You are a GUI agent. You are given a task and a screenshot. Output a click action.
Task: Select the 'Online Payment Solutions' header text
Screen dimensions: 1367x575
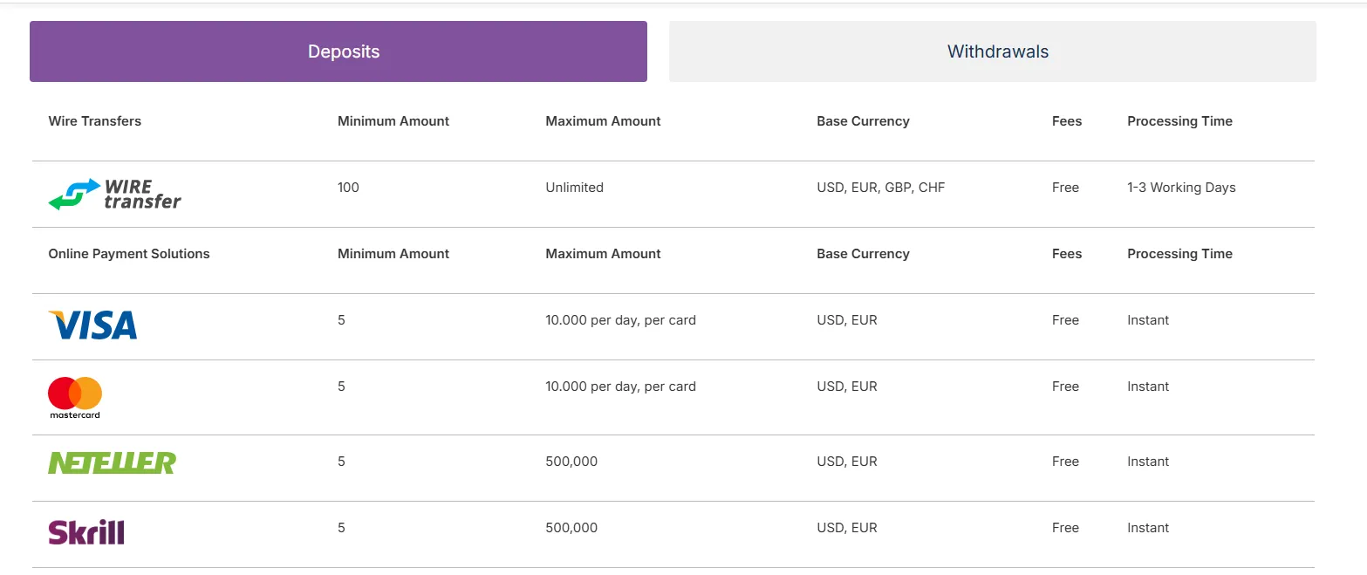(129, 254)
